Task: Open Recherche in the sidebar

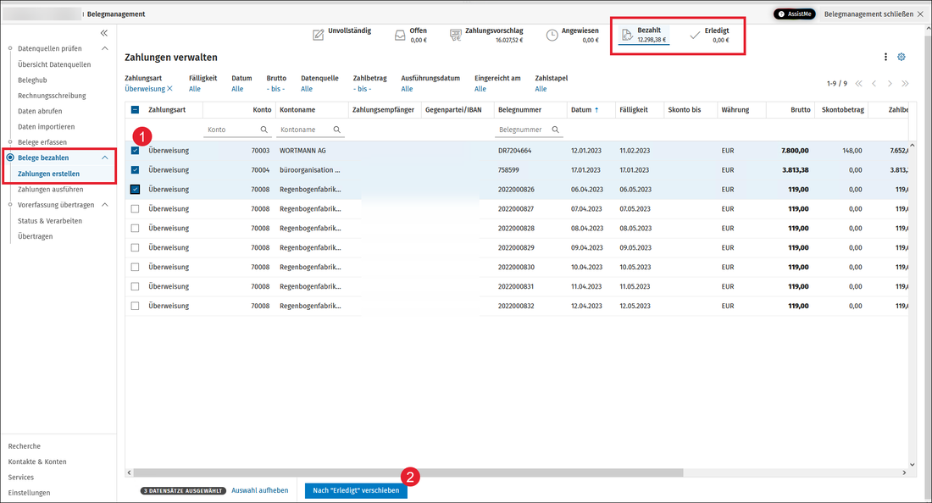Action: 25,446
